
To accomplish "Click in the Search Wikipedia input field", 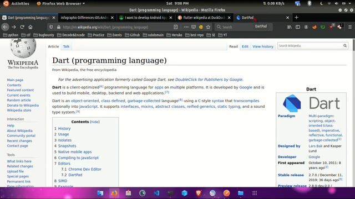I will coord(310,46).
